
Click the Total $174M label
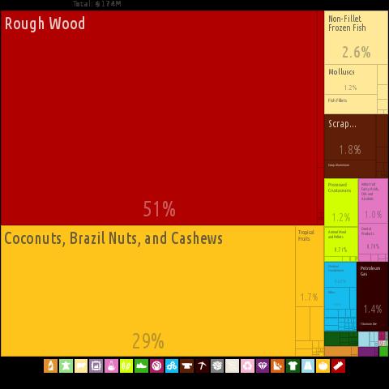click(97, 4)
